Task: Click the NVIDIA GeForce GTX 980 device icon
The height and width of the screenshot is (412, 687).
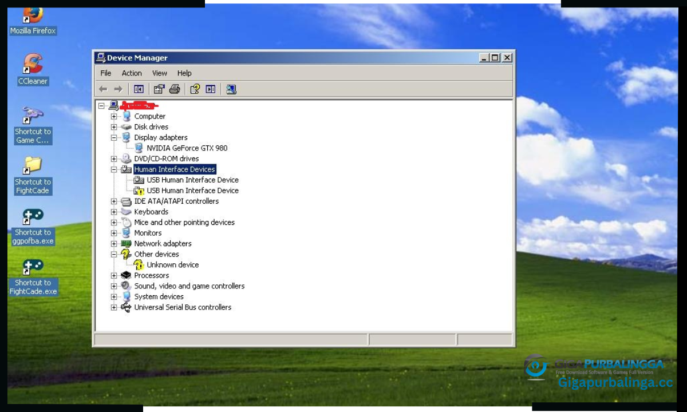Action: click(139, 148)
